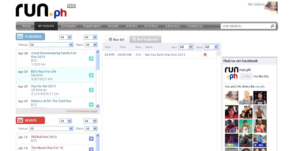Add PSE Bull Run 2013 result with plus icon
The width and height of the screenshot is (295, 151).
click(x=91, y=139)
